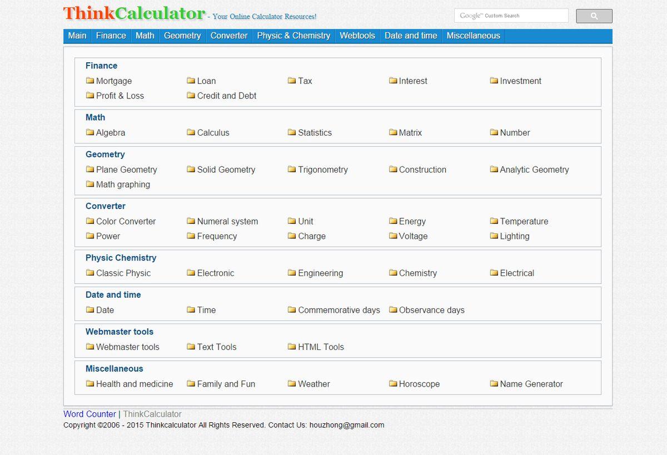Select Physic & Chemistry in the menu bar
The image size is (667, 455).
point(293,36)
